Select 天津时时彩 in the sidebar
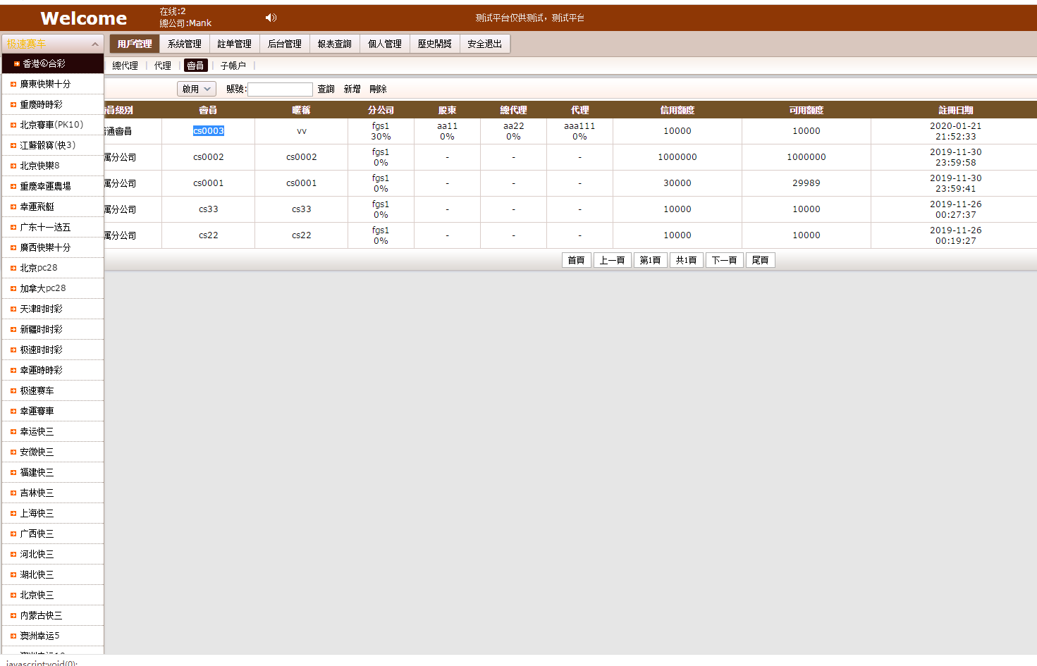The height and width of the screenshot is (666, 1037). (41, 309)
